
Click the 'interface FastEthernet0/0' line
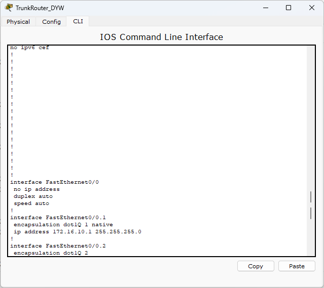(x=55, y=182)
